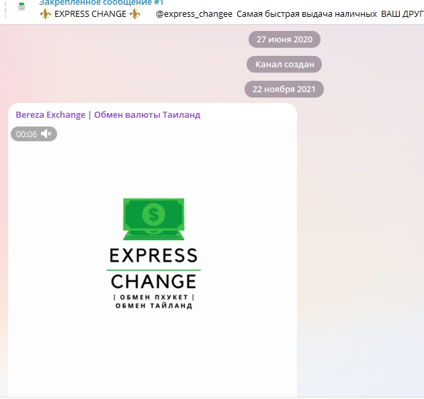Click the EXPRESS CHANGE pinned message text
This screenshot has width=424, height=399.
[x=90, y=14]
